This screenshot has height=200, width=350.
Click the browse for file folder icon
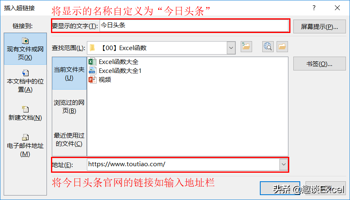[282, 46]
